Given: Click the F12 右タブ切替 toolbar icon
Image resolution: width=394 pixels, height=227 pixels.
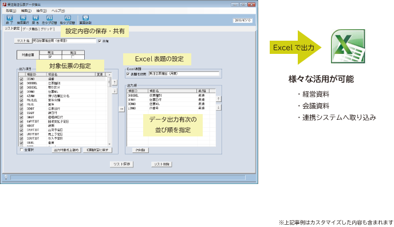Looking at the screenshot, I should 68,18.
